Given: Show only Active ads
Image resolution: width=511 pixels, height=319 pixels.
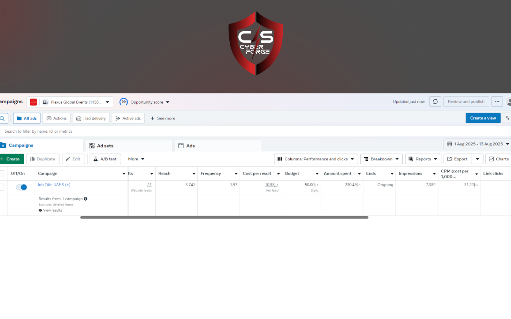Looking at the screenshot, I should 128,118.
